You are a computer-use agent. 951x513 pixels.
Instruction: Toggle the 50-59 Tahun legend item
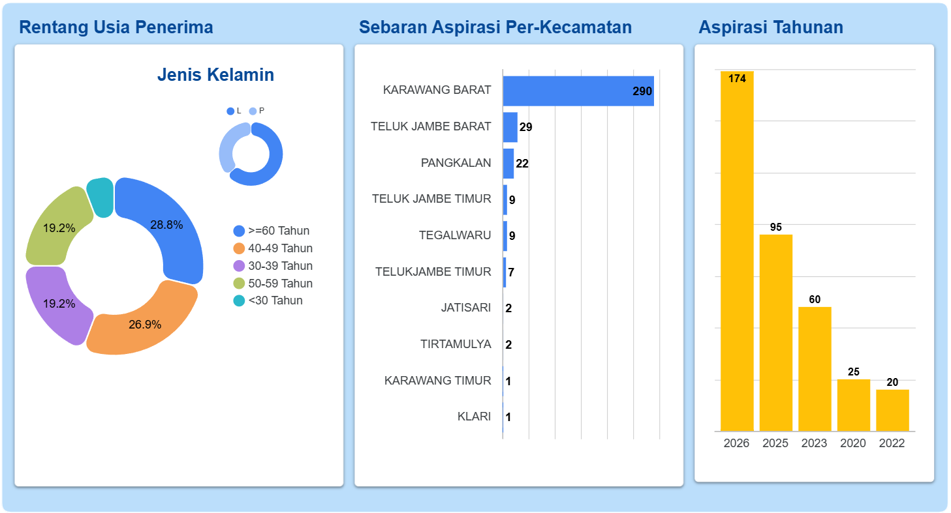273,284
